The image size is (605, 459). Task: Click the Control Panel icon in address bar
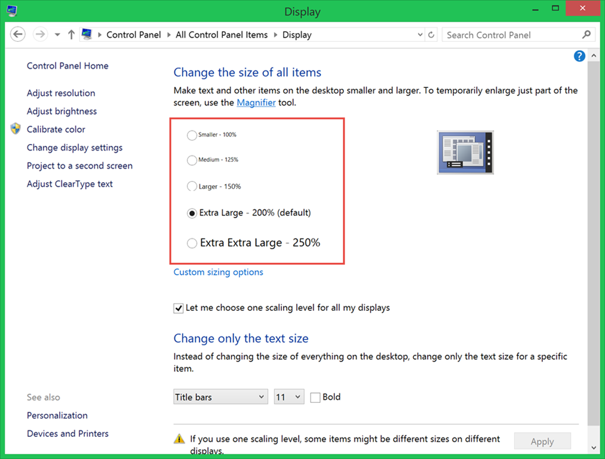88,35
